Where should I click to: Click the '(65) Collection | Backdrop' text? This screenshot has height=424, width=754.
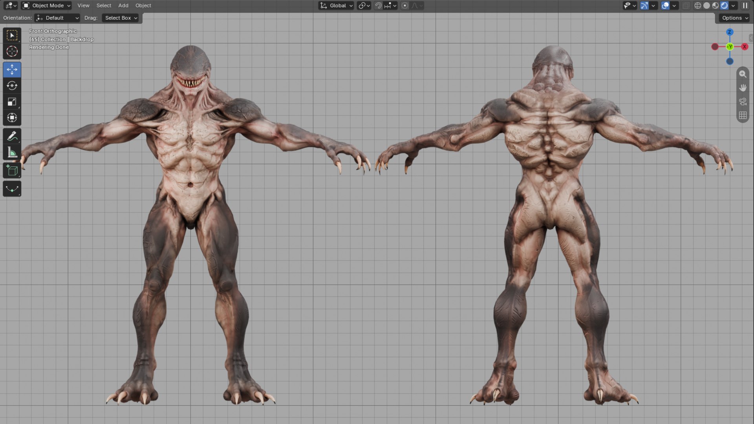click(x=61, y=39)
